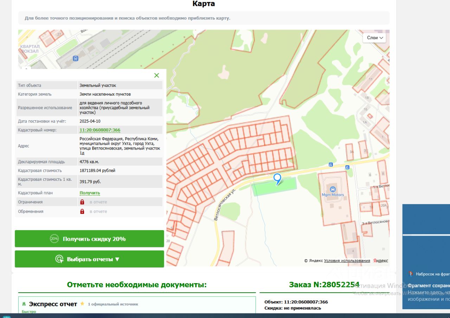450x318 pixels.
Task: Click the date 2025-04-10
Action: [x=90, y=121]
